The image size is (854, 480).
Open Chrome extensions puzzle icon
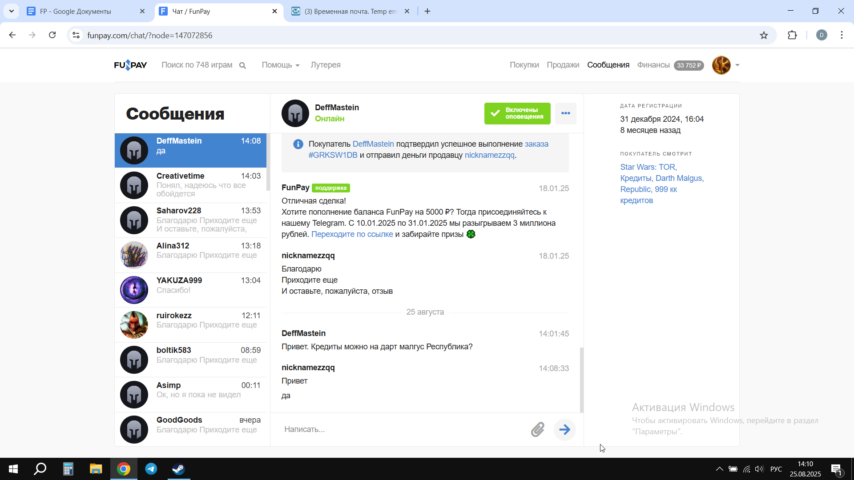[x=792, y=35]
